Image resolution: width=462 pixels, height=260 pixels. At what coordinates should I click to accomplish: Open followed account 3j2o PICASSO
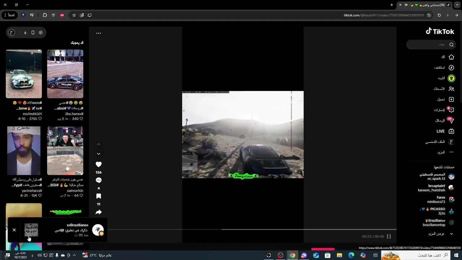(x=437, y=211)
